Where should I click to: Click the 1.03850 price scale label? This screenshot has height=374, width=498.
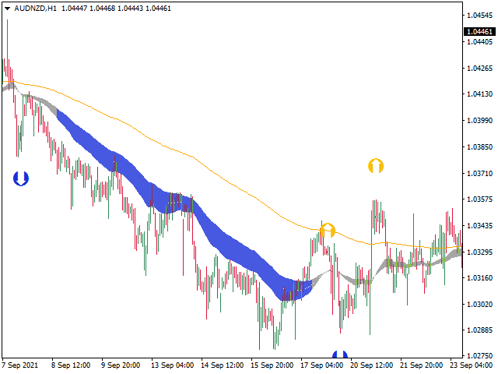(x=479, y=146)
